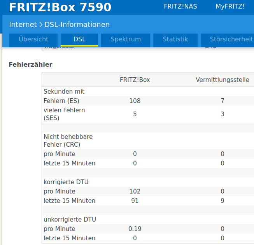Open the Übersicht tab
This screenshot has height=245, width=254.
coord(33,40)
